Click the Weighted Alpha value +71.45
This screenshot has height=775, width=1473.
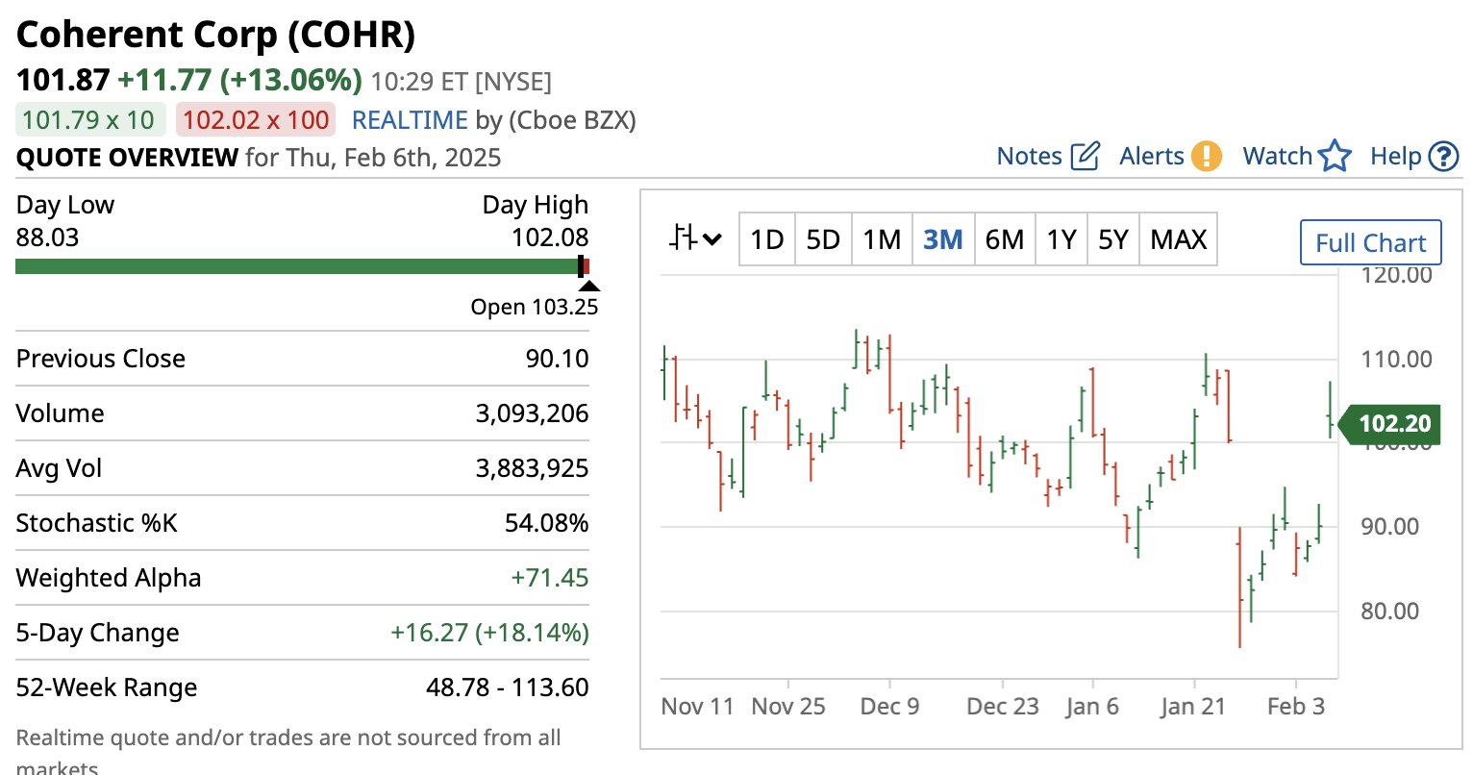[549, 578]
